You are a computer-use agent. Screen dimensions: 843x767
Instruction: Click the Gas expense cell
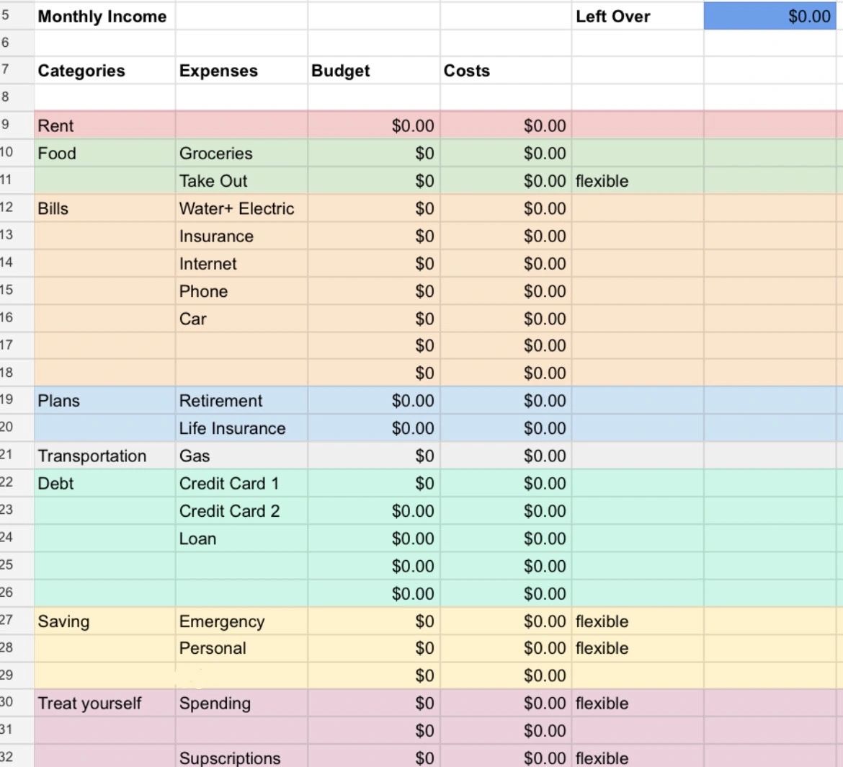point(241,456)
